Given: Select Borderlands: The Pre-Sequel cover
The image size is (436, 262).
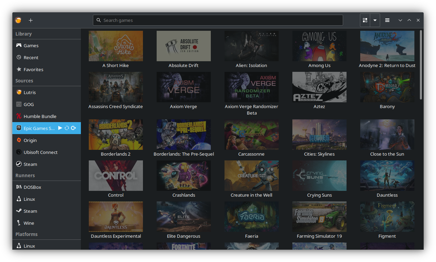Looking at the screenshot, I should click(184, 134).
